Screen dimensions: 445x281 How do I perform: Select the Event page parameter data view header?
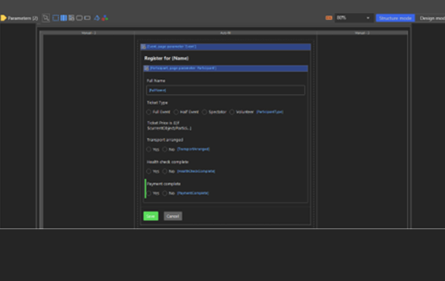tap(225, 47)
